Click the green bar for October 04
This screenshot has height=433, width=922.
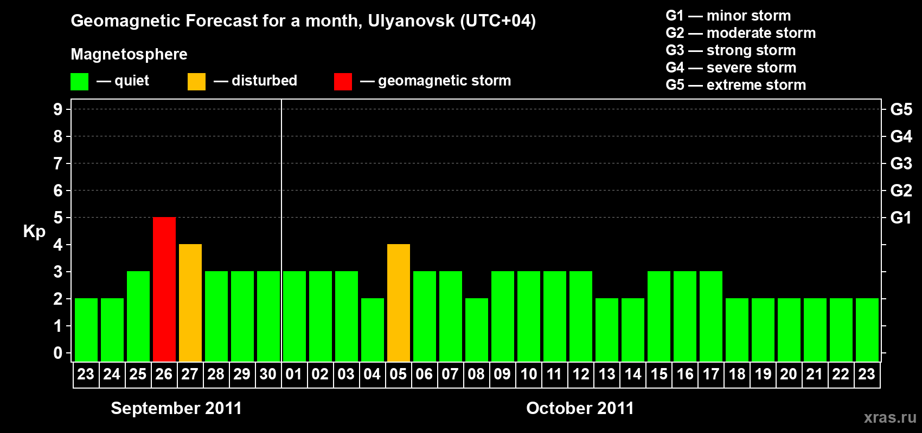coord(373,330)
